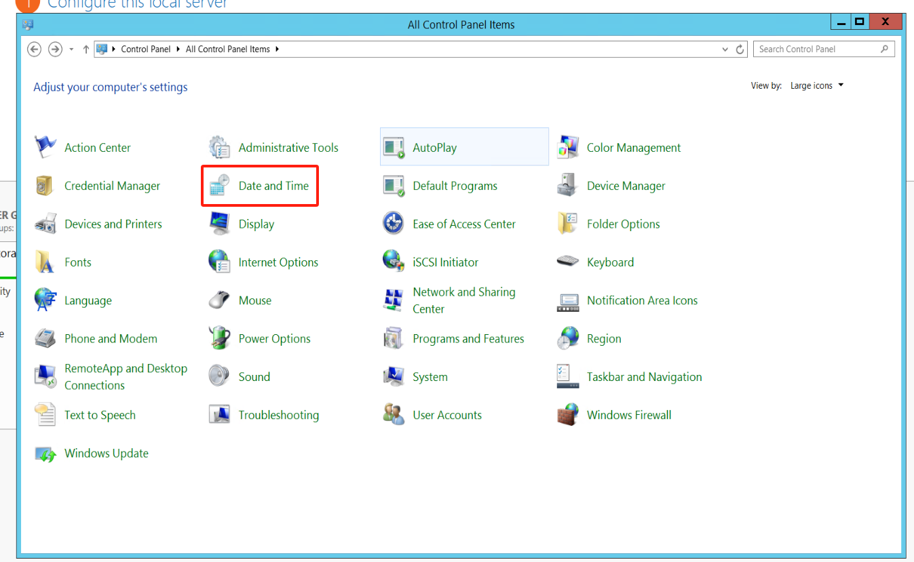Click the Programs and Features link text
The width and height of the screenshot is (914, 562).
(468, 338)
